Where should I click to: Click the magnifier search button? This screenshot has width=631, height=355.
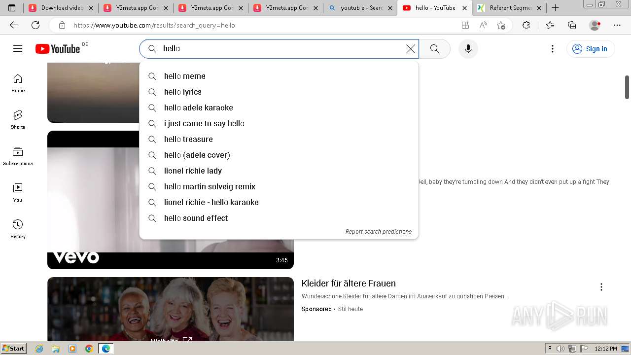point(434,48)
